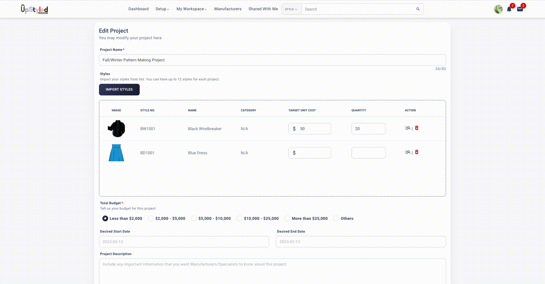View details of Black Windbreaker style
545x284 pixels.
click(x=408, y=128)
